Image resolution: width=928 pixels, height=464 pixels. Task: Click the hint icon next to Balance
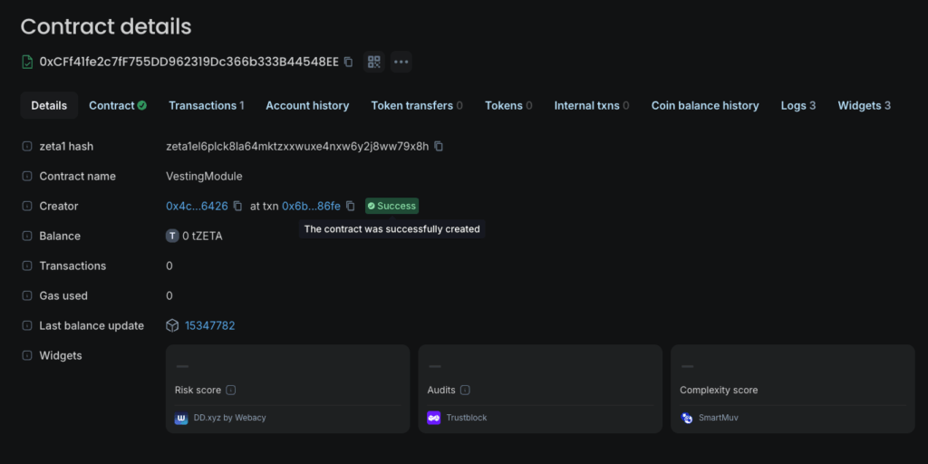[27, 236]
